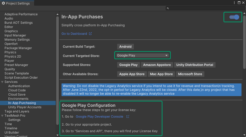This screenshot has height=137, width=246.
Task: Click the main panel vertical scrollbar thumb
Action: pyautogui.click(x=244, y=42)
